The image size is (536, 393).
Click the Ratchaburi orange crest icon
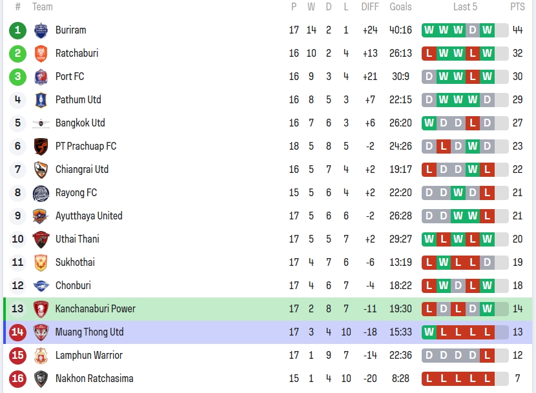(x=41, y=54)
